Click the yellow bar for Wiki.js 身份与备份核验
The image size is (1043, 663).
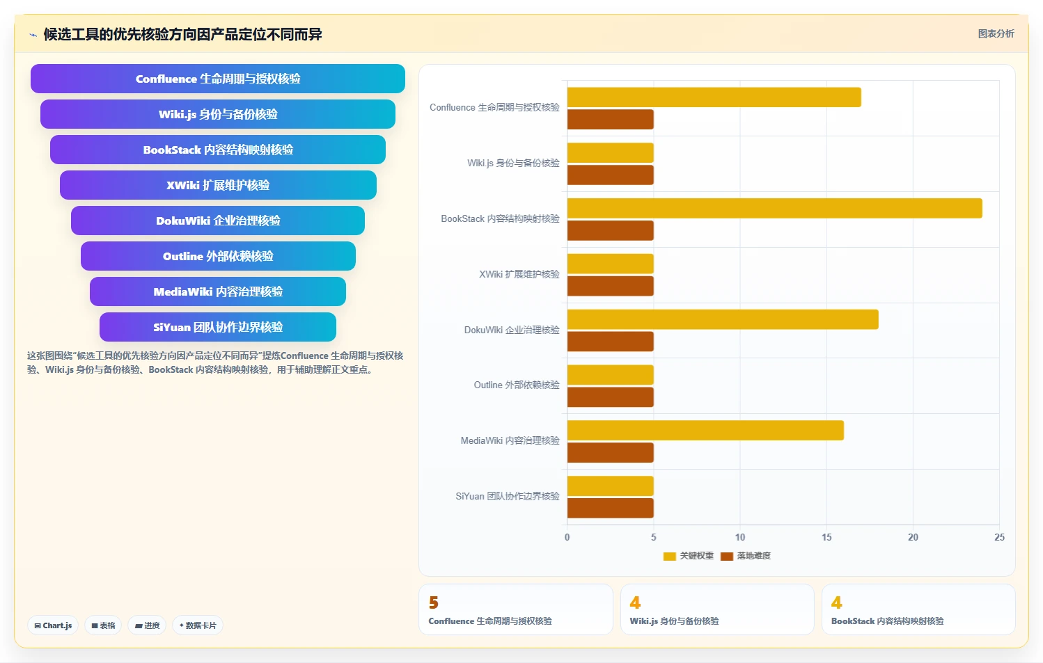(610, 153)
